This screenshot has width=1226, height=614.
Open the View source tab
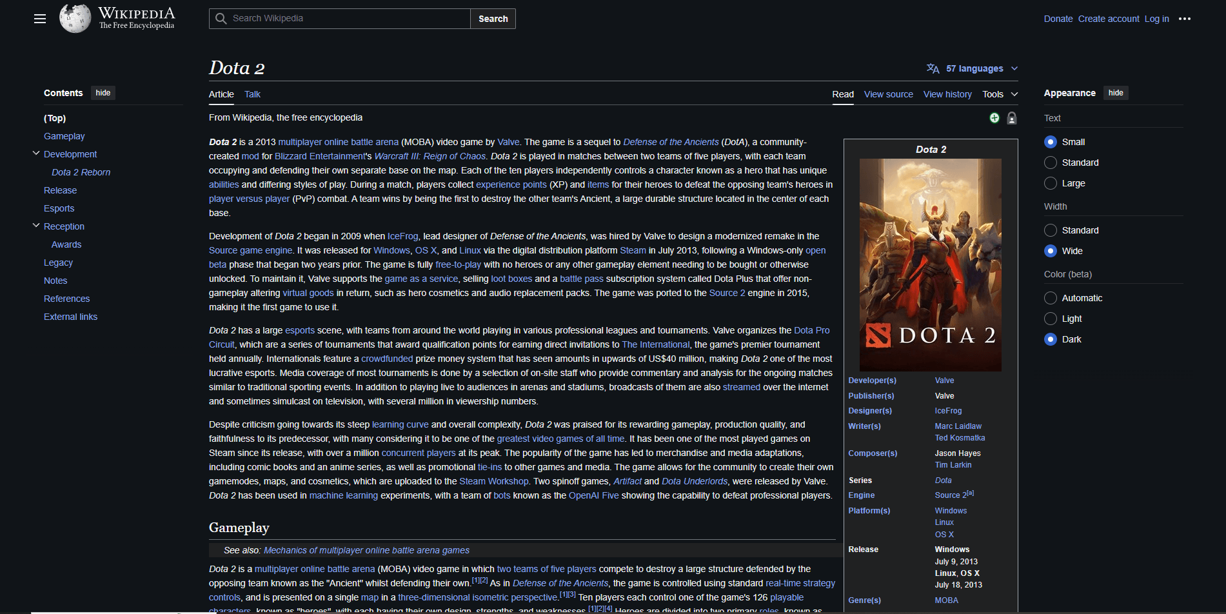888,94
